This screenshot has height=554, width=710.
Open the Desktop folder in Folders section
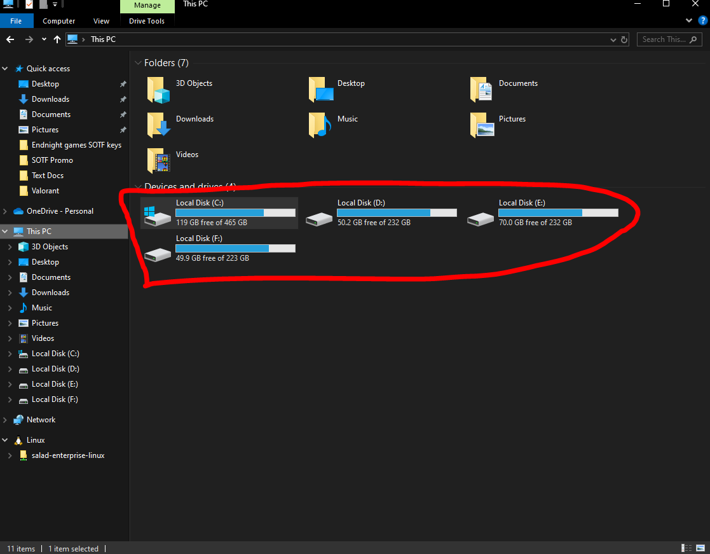tap(321, 89)
